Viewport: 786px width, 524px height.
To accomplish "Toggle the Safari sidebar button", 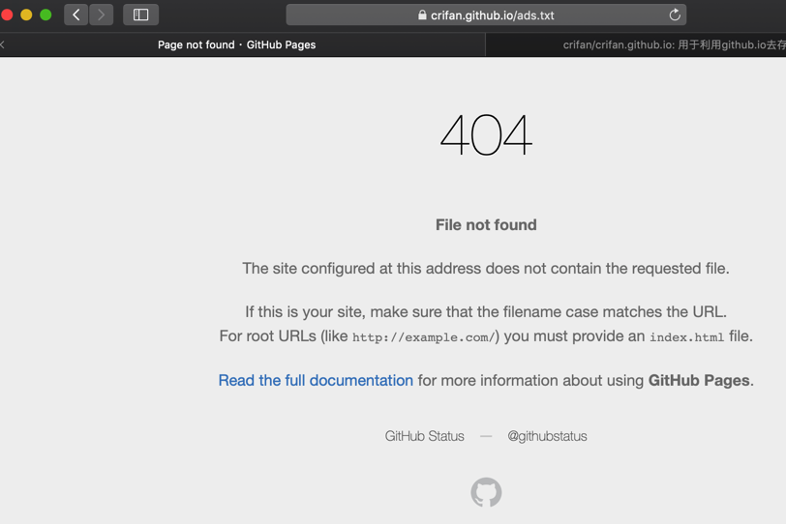I will click(x=141, y=15).
